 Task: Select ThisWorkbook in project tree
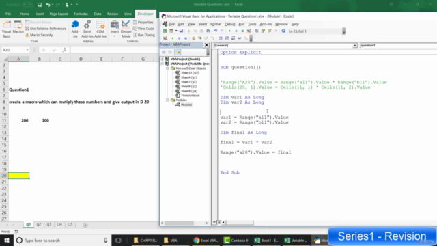tap(190, 96)
